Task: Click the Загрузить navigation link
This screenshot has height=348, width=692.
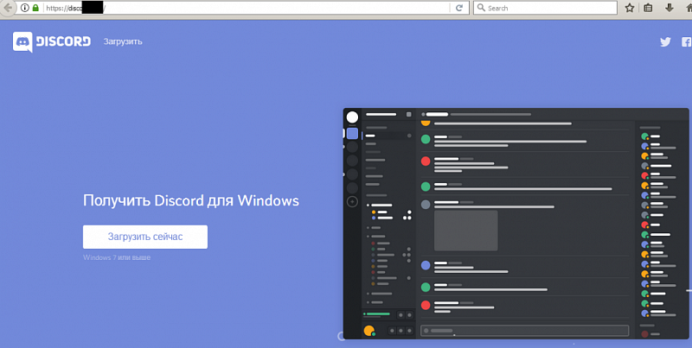Action: click(123, 41)
